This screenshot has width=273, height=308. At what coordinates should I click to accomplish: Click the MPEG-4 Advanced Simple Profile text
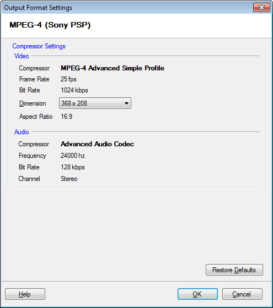pos(113,68)
